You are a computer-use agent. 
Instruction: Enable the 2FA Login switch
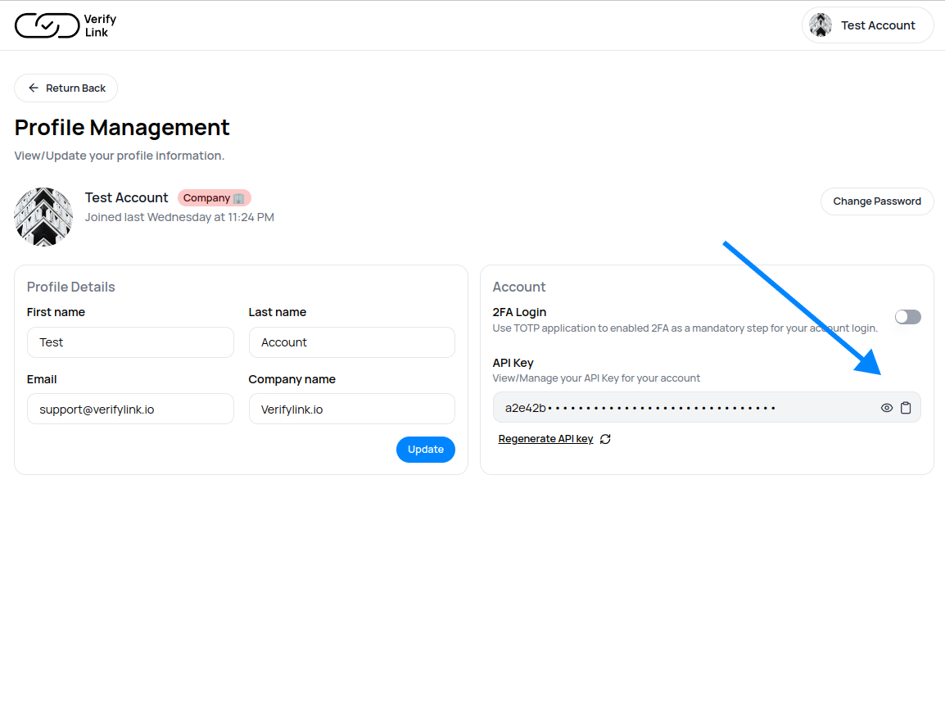click(907, 317)
